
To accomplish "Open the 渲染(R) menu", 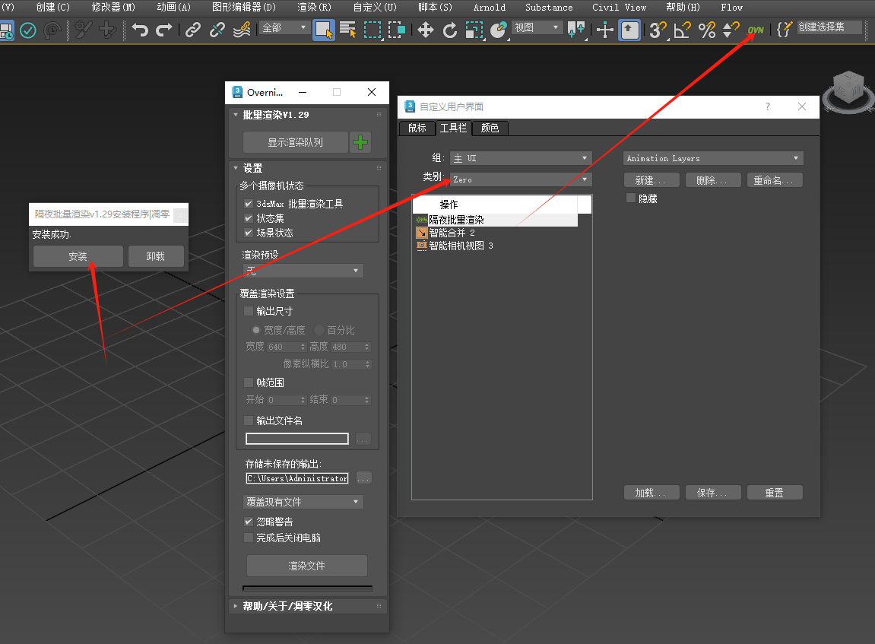I will (x=314, y=8).
